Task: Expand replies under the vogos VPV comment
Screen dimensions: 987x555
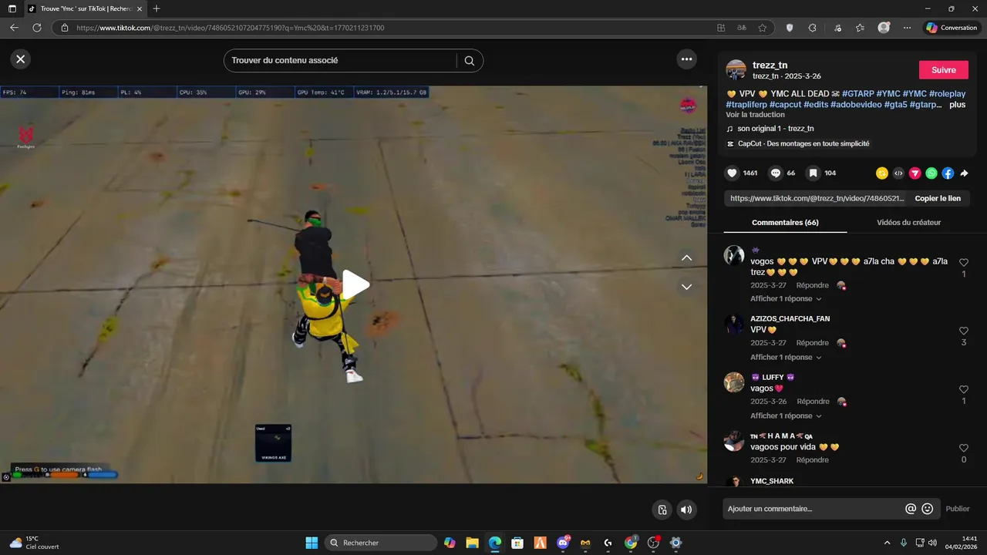Action: [786, 299]
